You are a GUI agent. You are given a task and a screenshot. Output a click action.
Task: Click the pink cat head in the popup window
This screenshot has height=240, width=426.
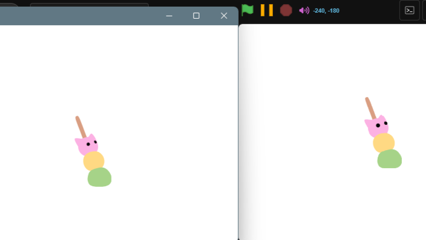pos(87,144)
